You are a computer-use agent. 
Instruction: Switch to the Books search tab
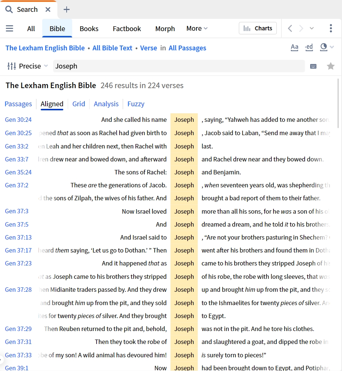89,29
